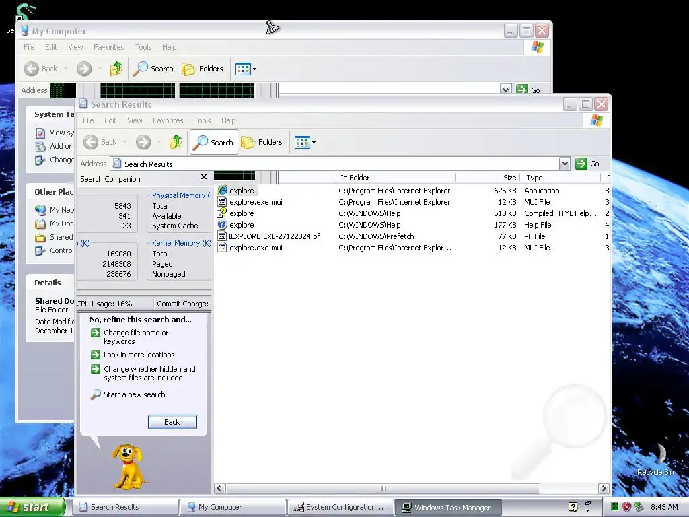
Task: Click left arrow of horizontal scrollbar
Action: 219,489
